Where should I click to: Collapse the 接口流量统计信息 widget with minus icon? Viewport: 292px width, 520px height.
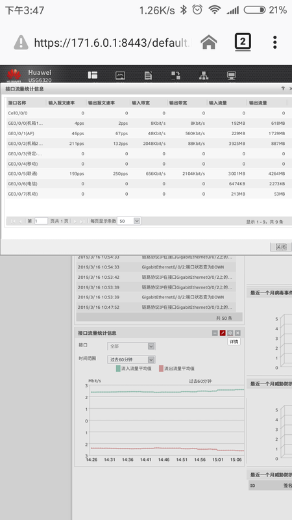coord(215,333)
